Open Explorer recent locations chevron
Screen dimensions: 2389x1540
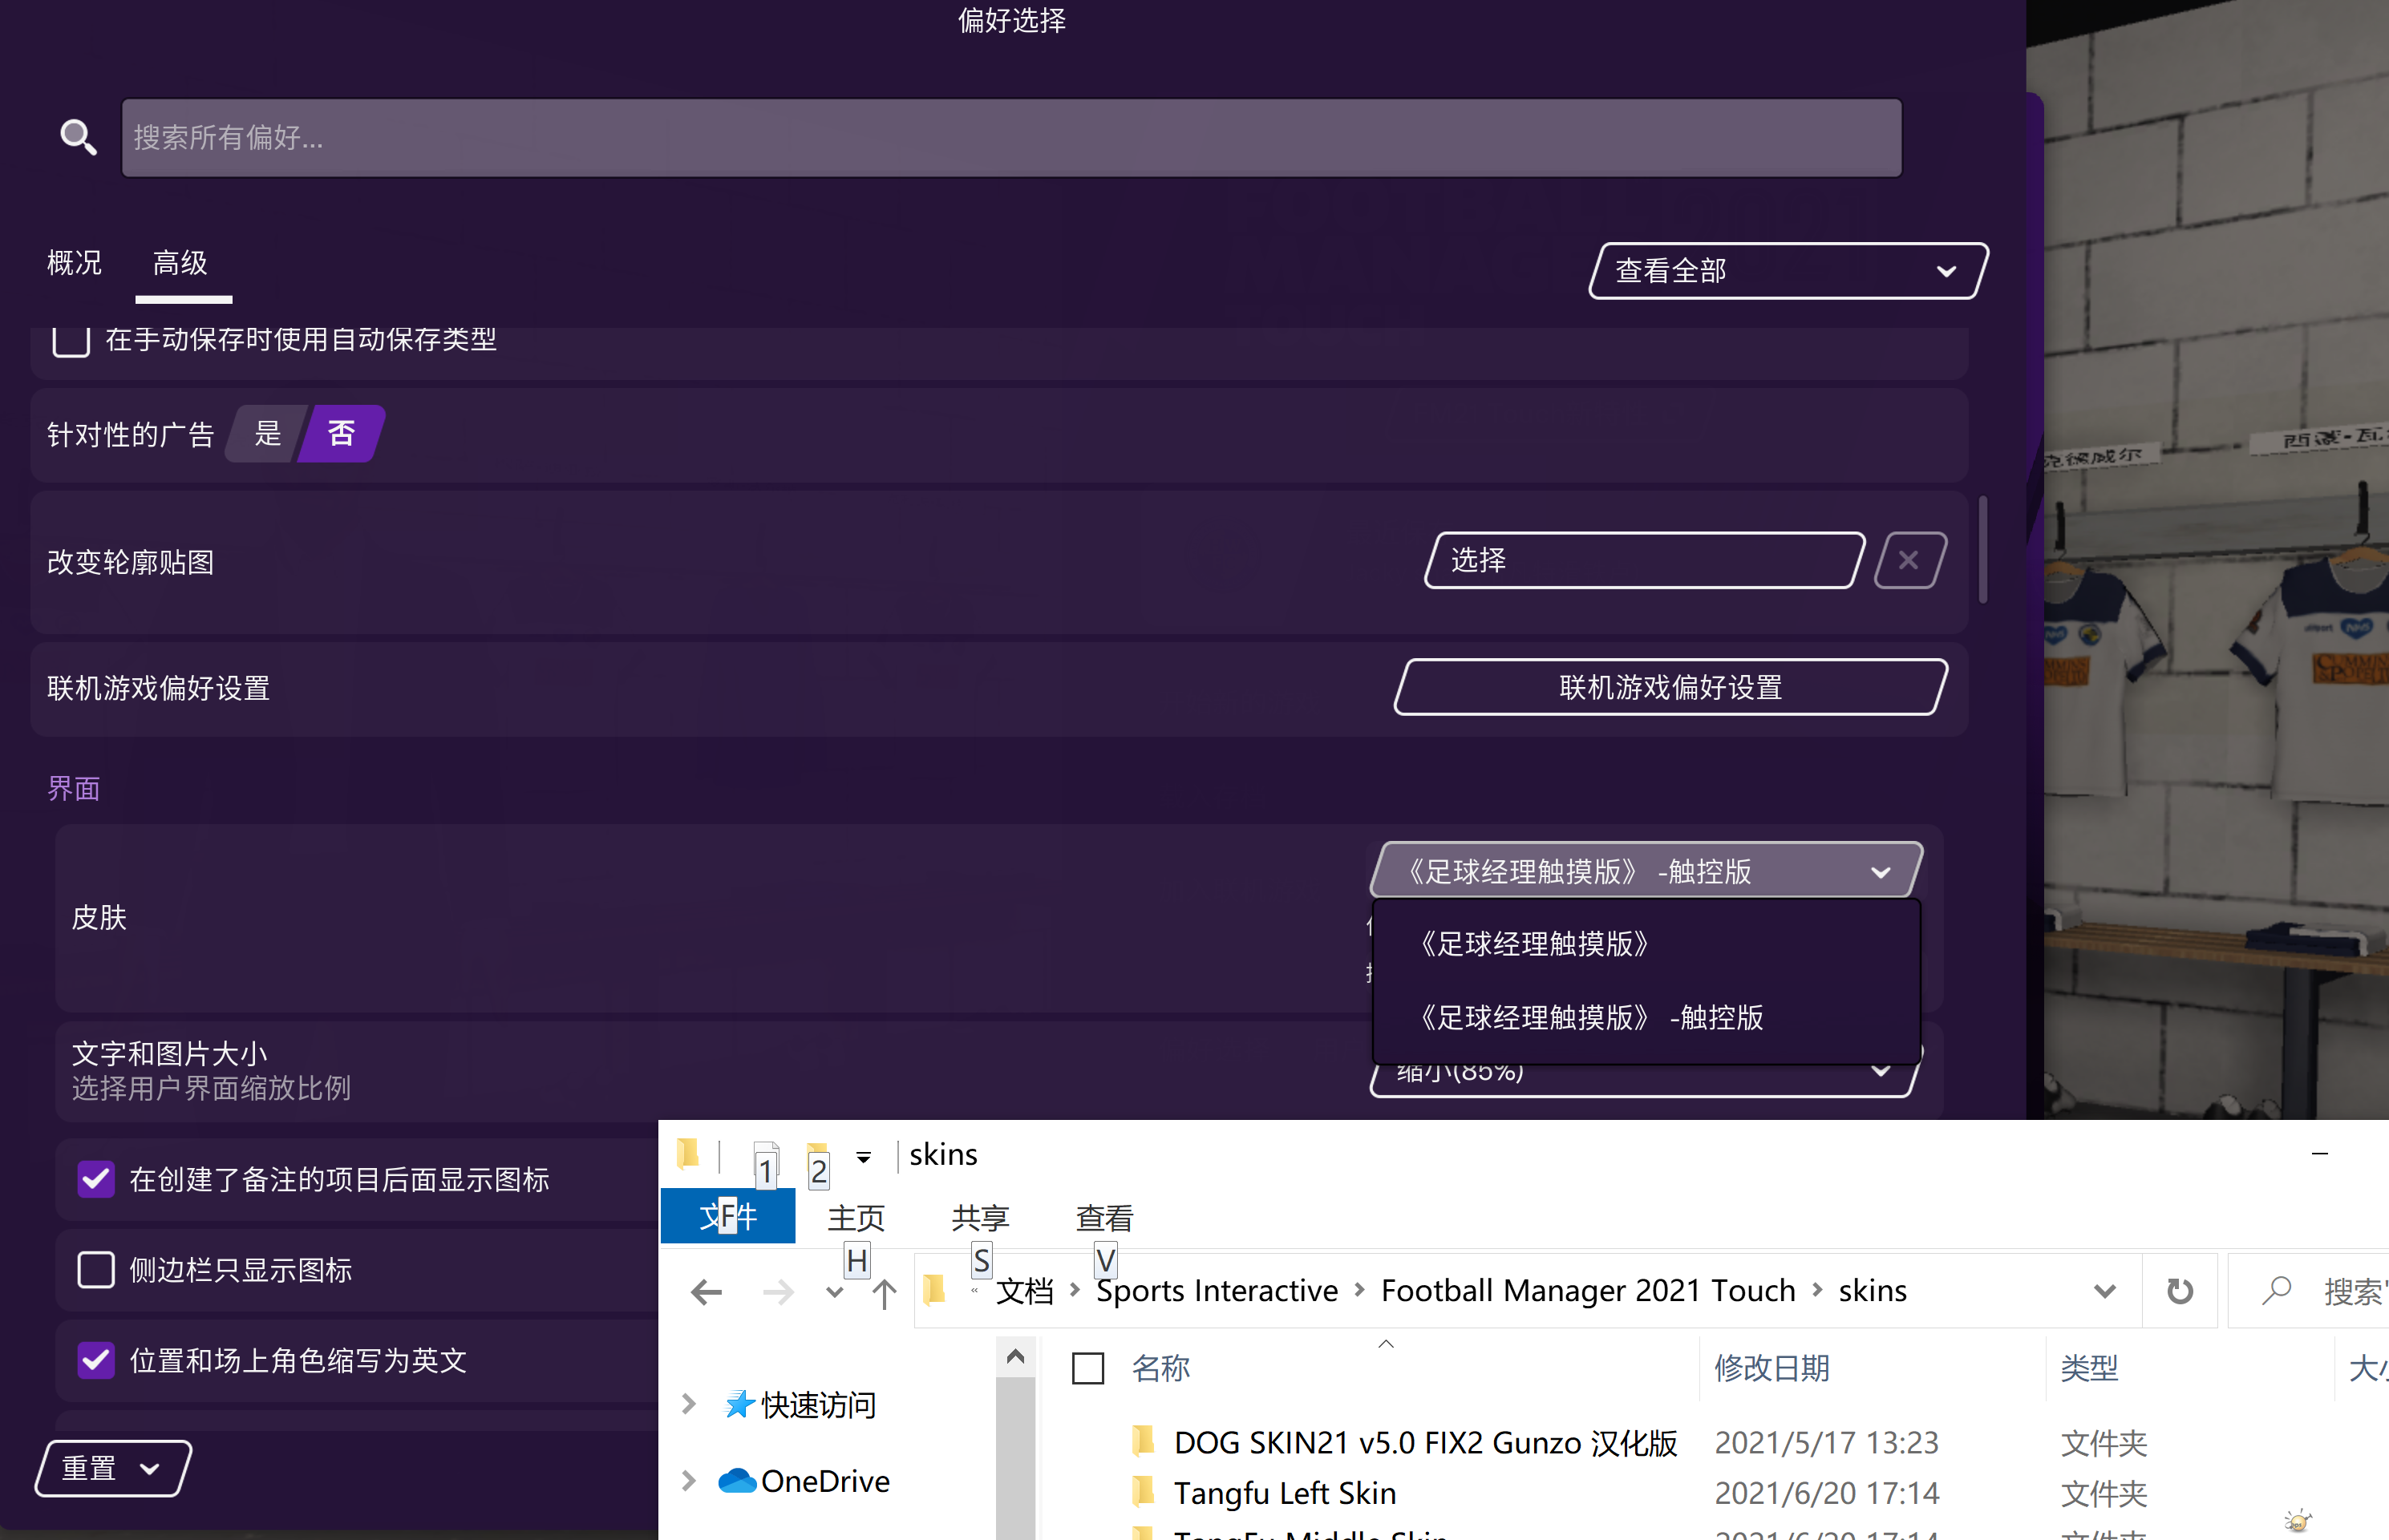point(834,1292)
